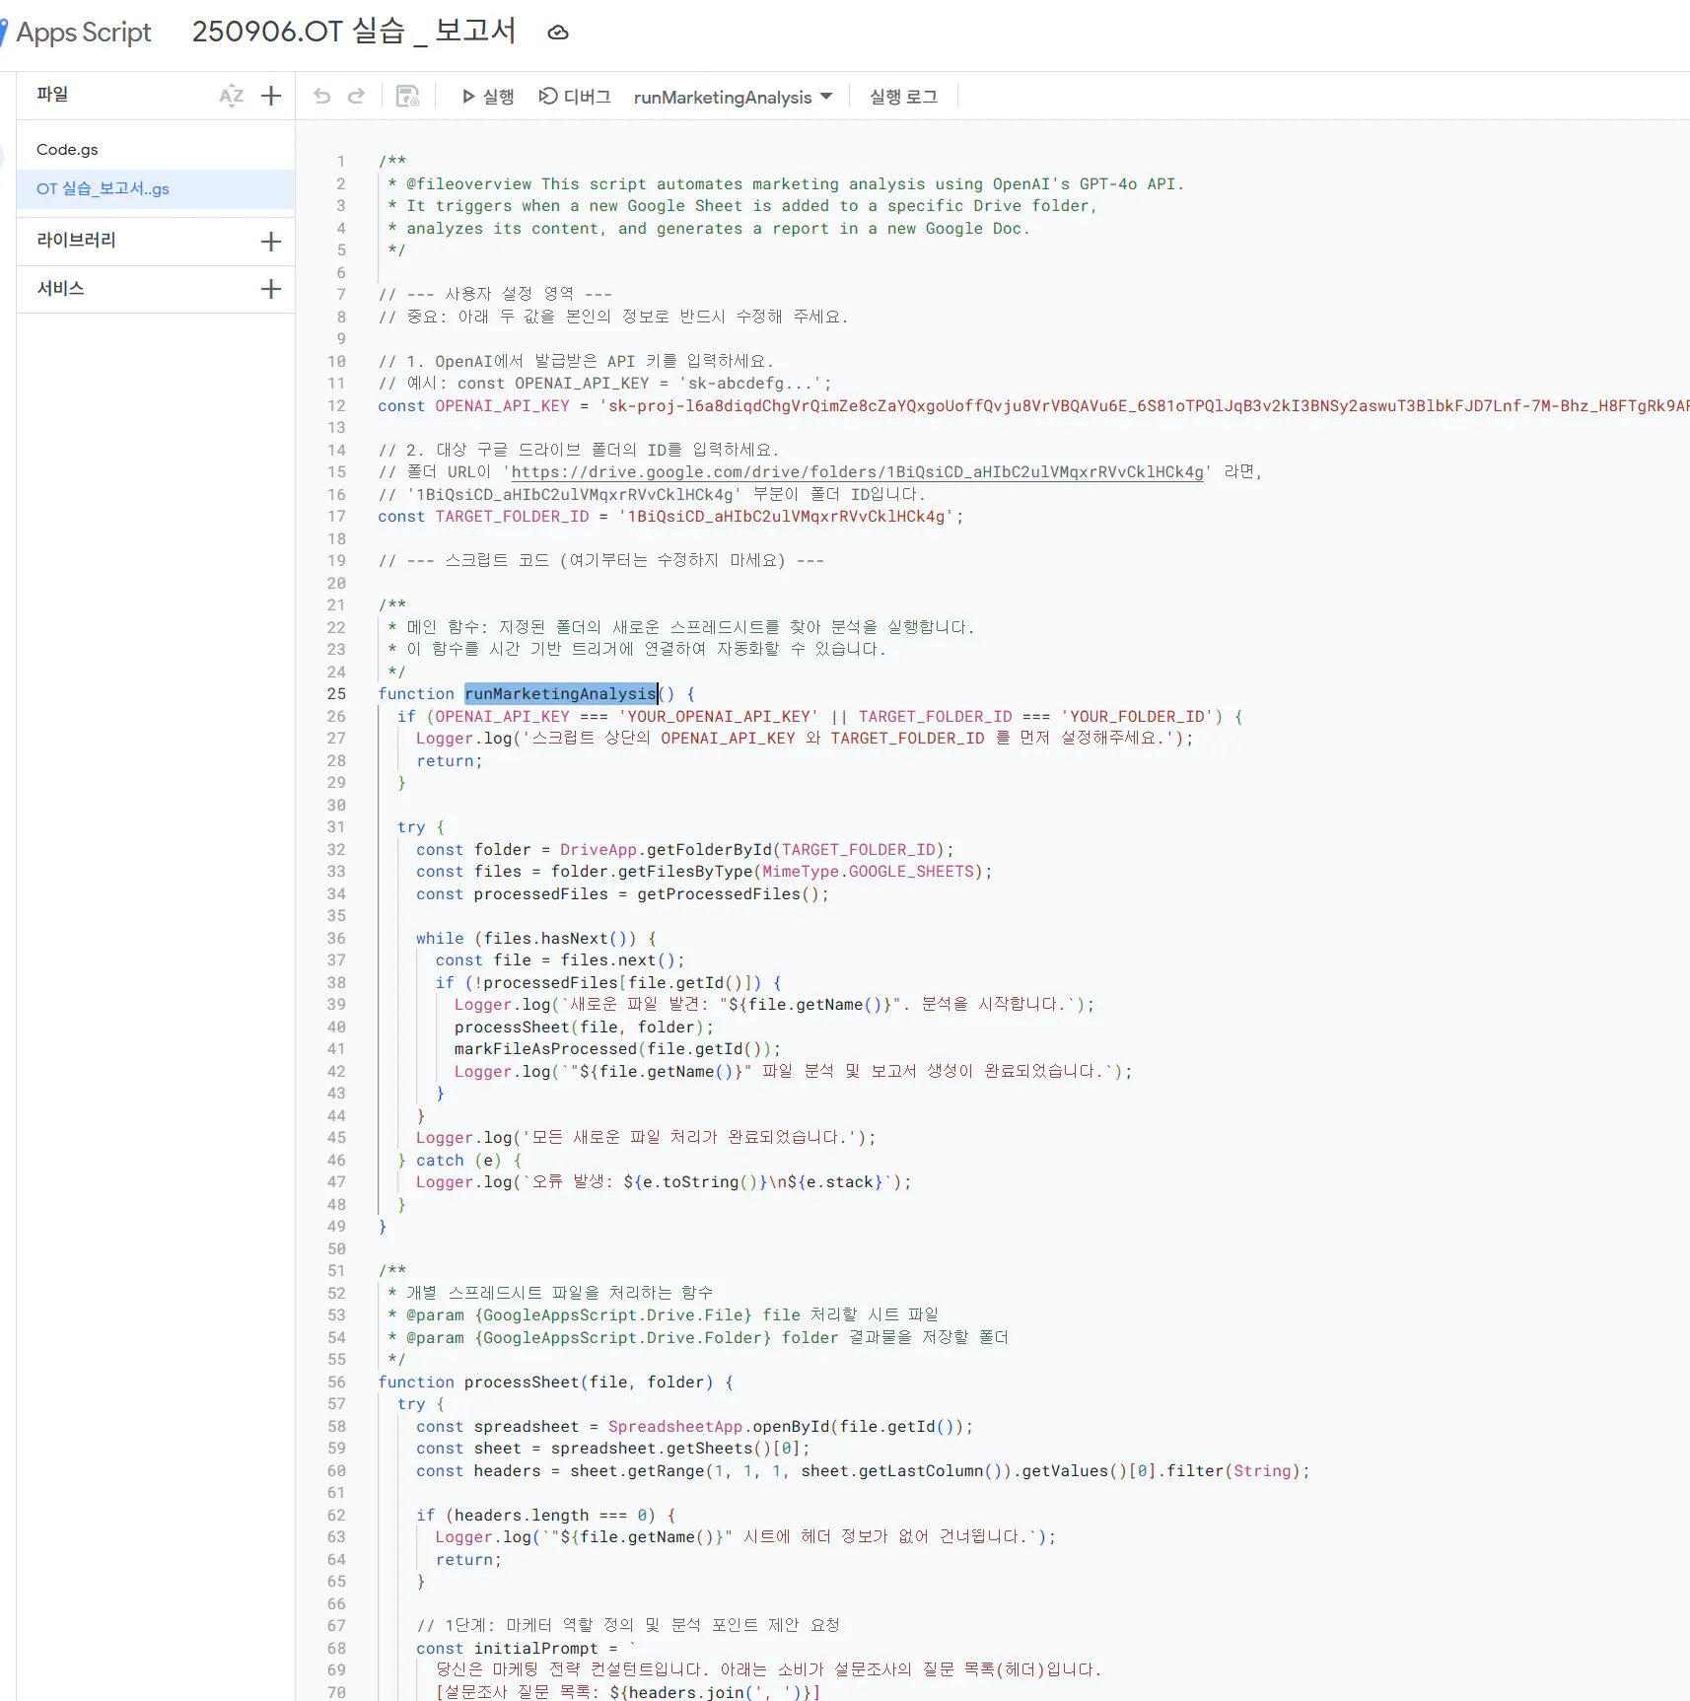Save project with the disk icon
This screenshot has height=1701, width=1690.
point(407,96)
